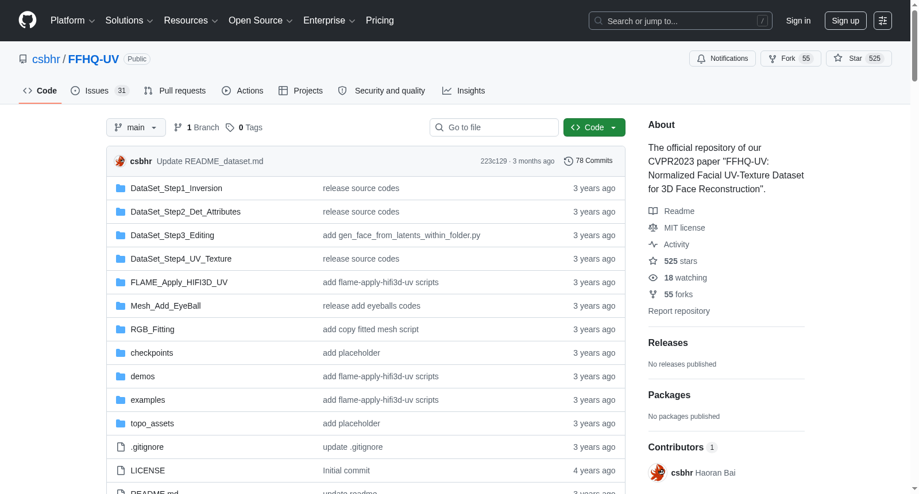Screen dimensions: 919x494
Task: Click the search magnifier icon in header
Action: [598, 21]
